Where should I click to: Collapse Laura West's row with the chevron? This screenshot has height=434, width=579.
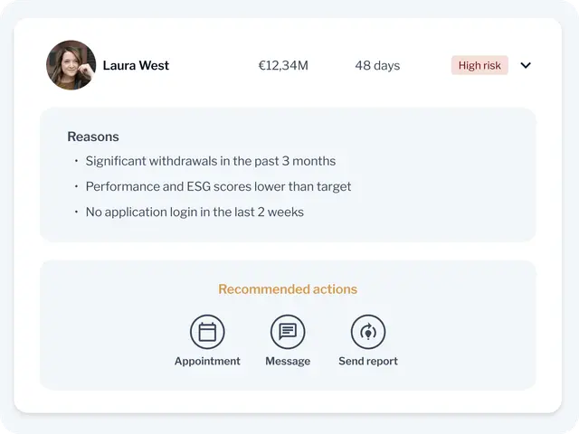click(x=526, y=65)
